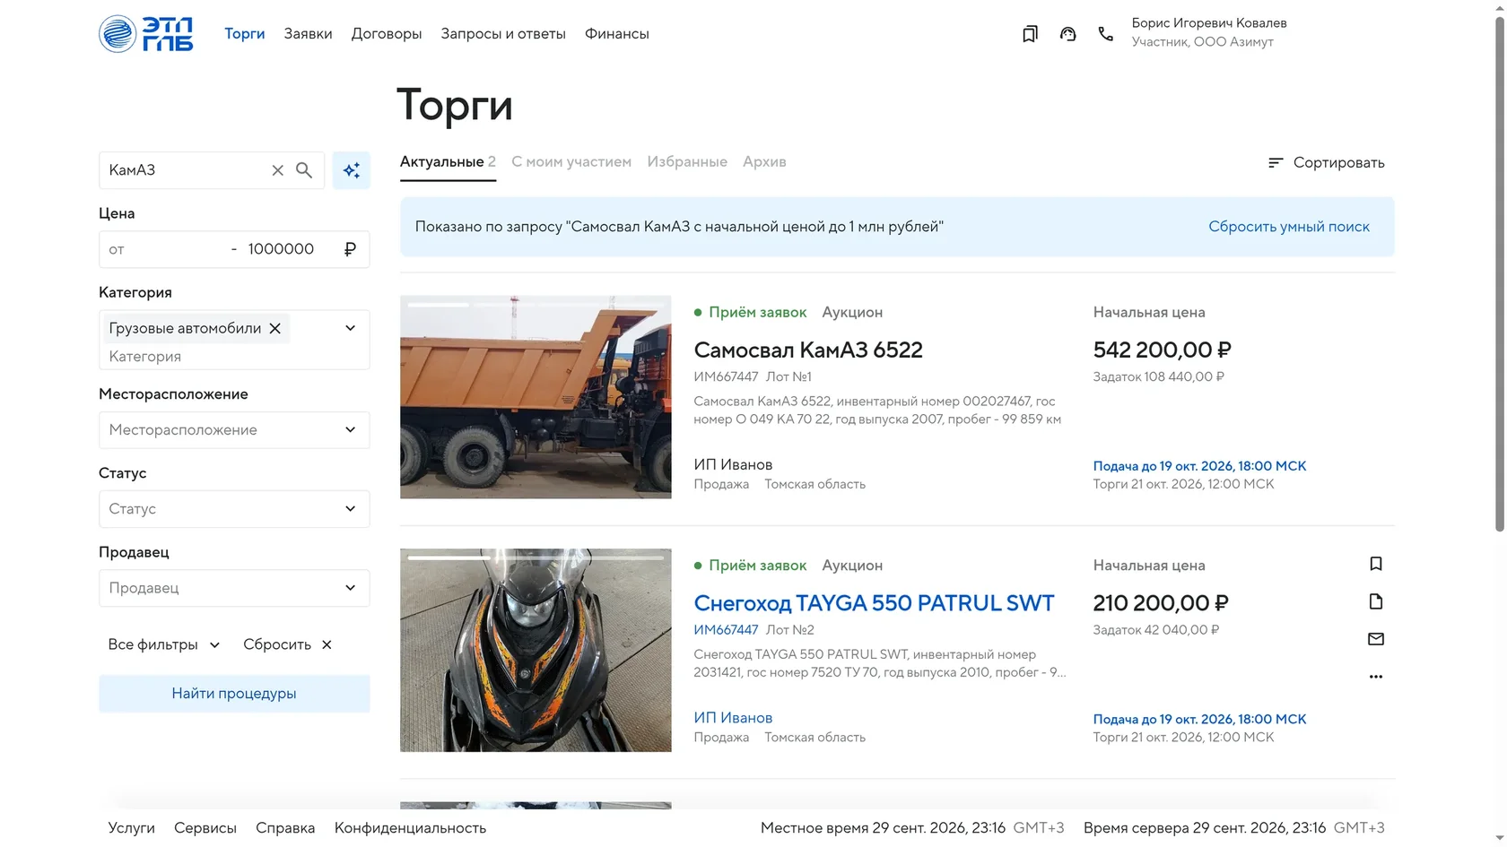
Task: Open the Финансы menu item
Action: tap(617, 34)
